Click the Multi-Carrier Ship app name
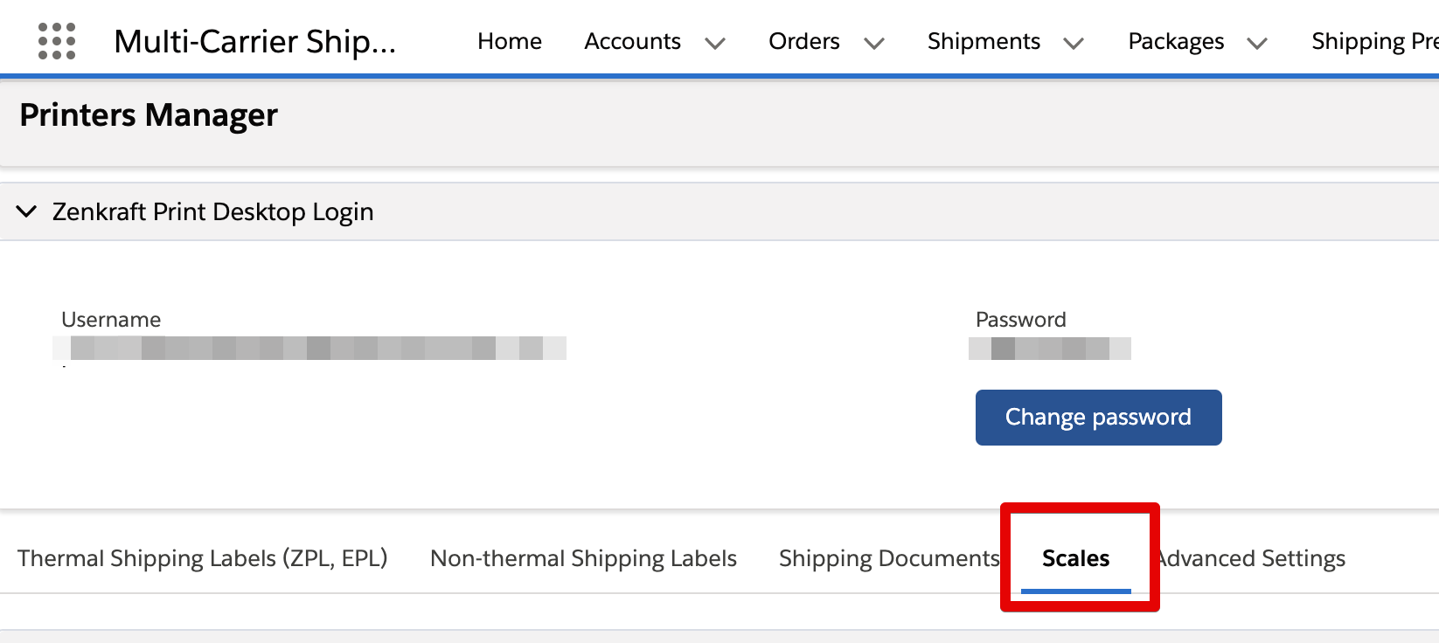This screenshot has width=1439, height=643. pyautogui.click(x=254, y=42)
